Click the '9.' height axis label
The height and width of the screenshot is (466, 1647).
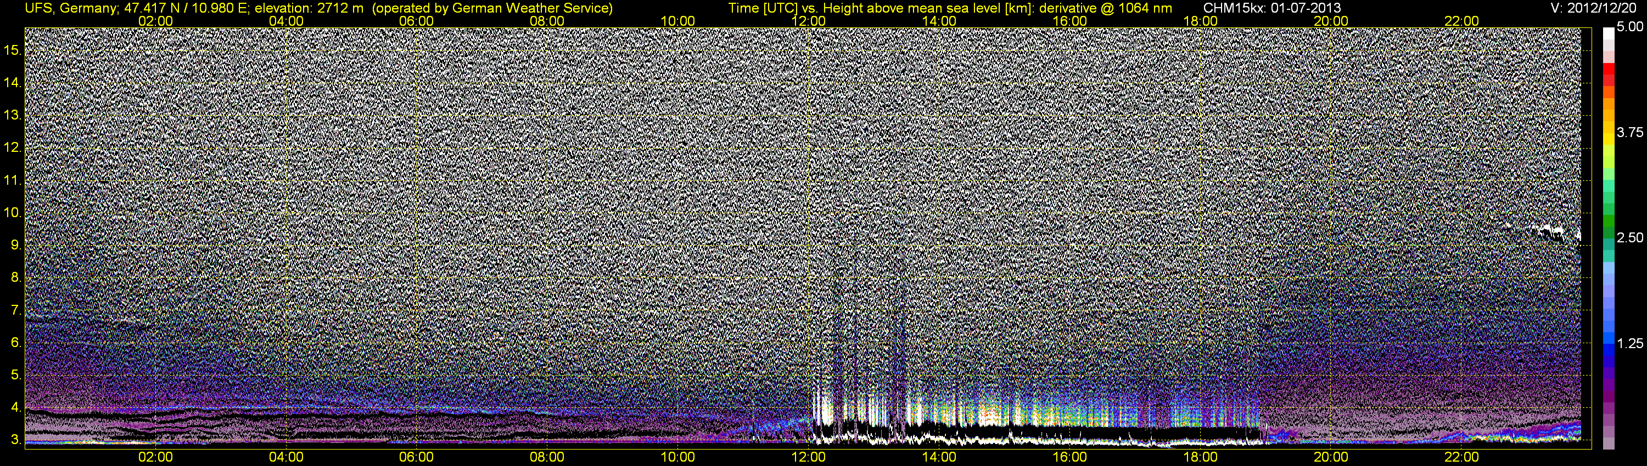tap(16, 245)
